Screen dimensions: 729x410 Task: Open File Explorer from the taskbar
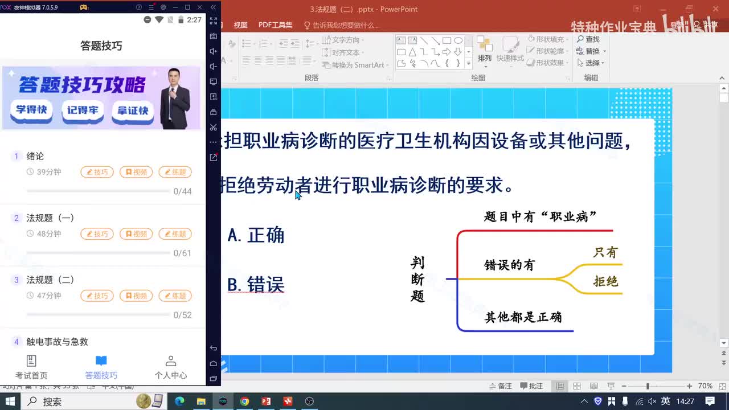click(201, 401)
